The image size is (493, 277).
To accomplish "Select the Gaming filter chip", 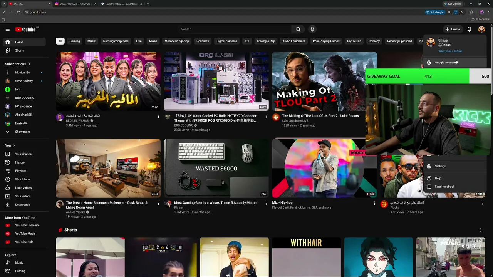I will coord(75,41).
